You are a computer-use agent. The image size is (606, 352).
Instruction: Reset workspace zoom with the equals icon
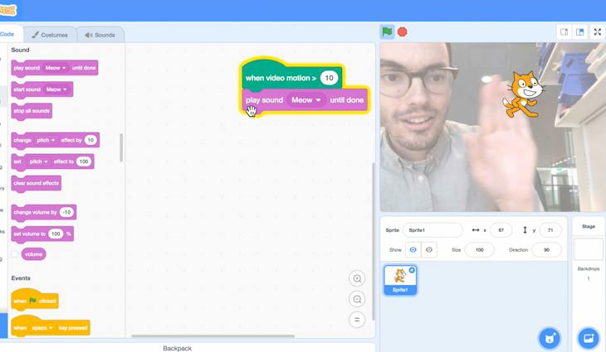[357, 320]
